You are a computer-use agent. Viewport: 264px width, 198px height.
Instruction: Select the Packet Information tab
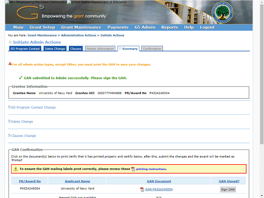[100, 49]
